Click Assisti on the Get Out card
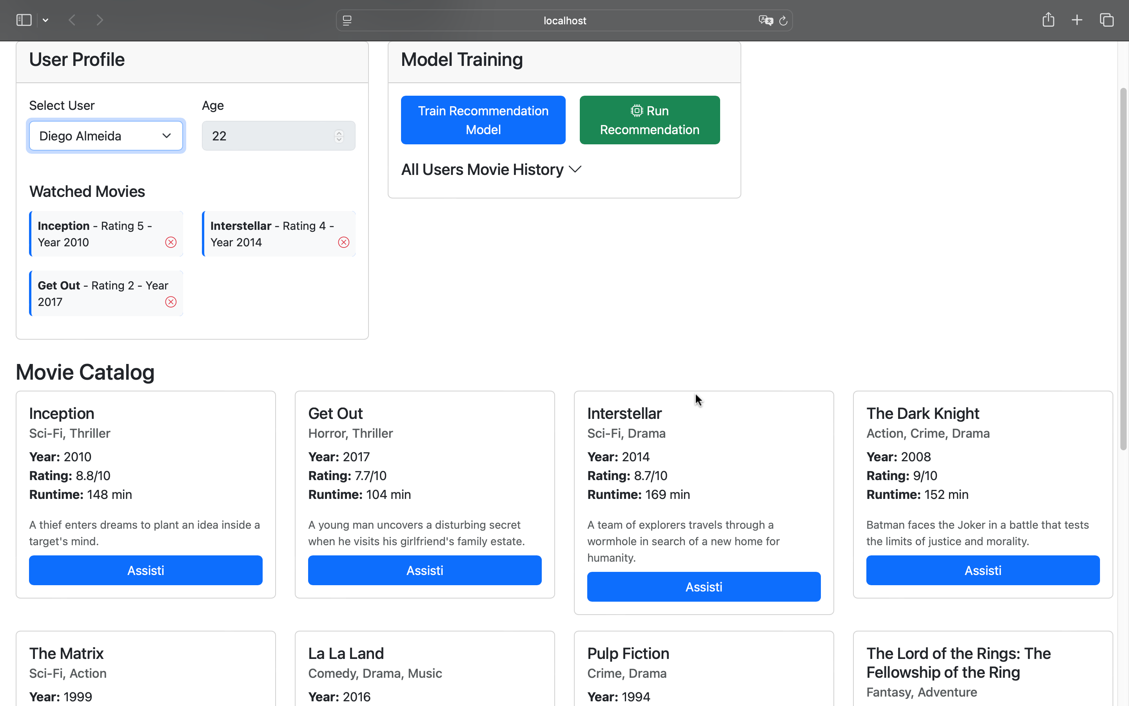This screenshot has width=1129, height=706. (x=425, y=570)
